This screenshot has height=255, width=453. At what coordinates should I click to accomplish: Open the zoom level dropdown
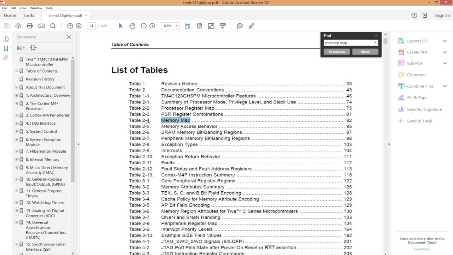click(176, 26)
